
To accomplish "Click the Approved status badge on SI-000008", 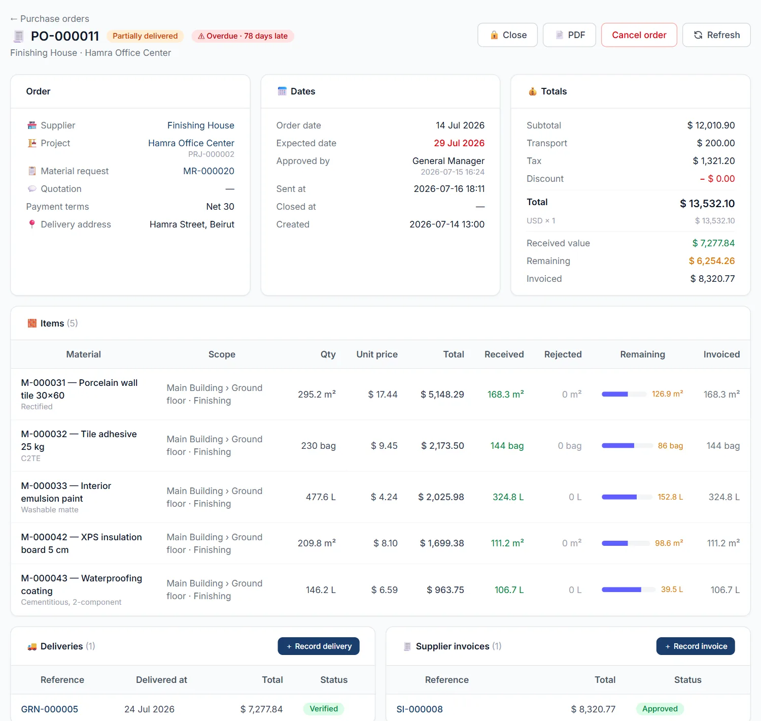I will coord(660,709).
